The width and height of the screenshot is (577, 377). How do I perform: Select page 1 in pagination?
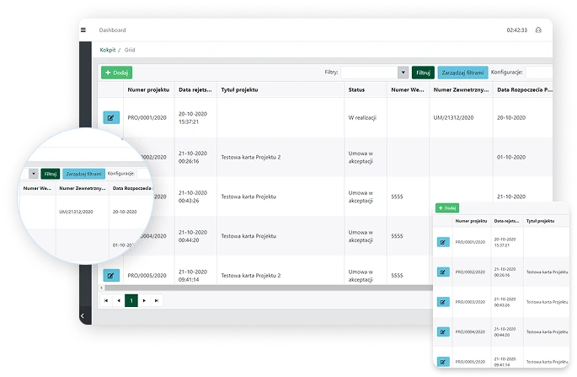coord(131,299)
